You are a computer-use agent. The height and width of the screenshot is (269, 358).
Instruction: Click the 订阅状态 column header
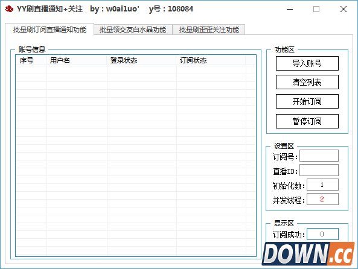click(211, 60)
